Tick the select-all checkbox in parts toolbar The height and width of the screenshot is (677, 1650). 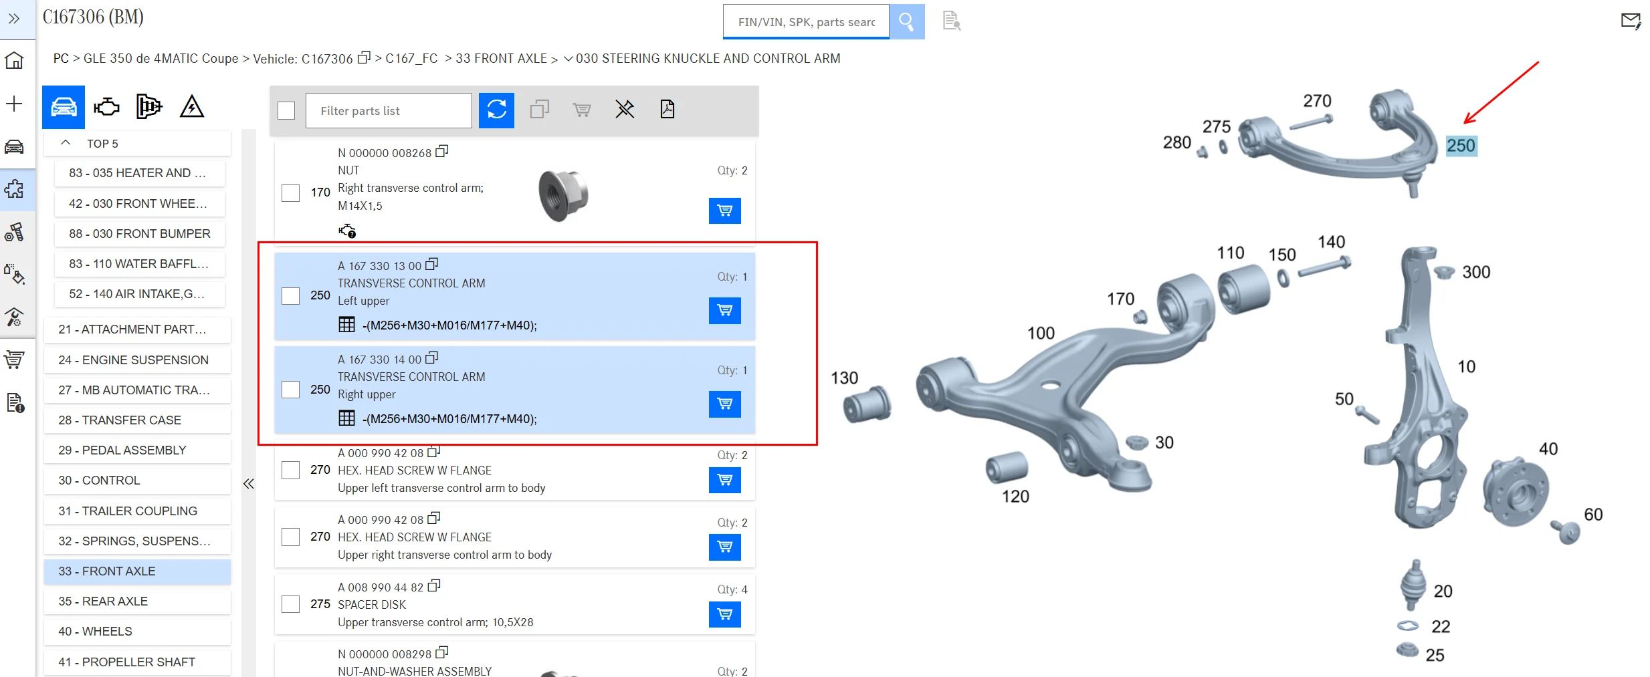(x=286, y=110)
